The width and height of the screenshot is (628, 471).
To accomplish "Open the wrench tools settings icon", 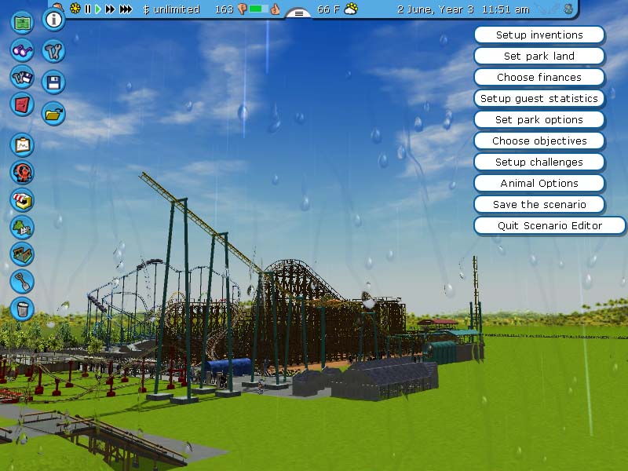I will click(53, 51).
